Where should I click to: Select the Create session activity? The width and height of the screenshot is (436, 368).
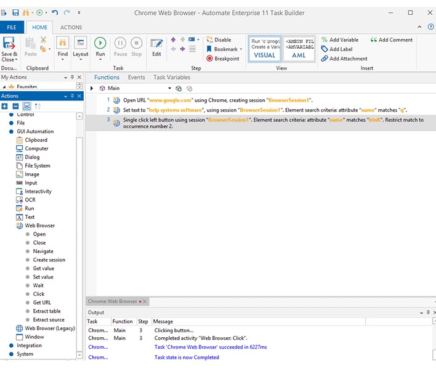coord(49,260)
